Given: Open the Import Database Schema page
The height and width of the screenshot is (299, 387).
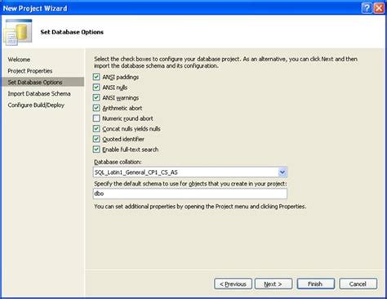Looking at the screenshot, I should (x=39, y=94).
